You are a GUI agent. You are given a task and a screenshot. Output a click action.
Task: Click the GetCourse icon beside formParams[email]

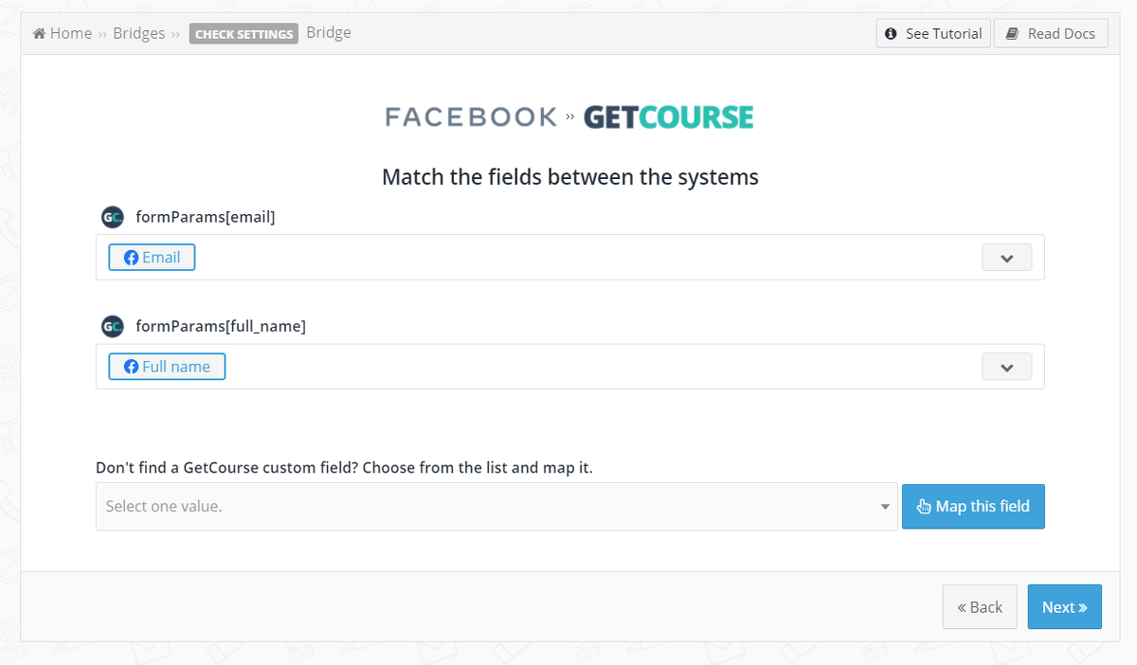[x=113, y=217]
